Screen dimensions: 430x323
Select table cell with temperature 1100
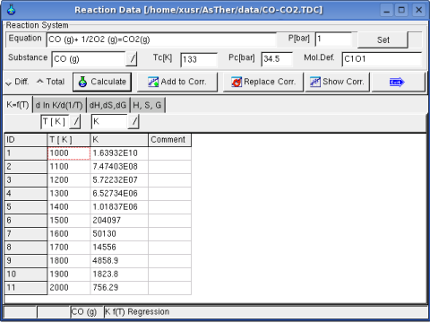[x=69, y=167]
